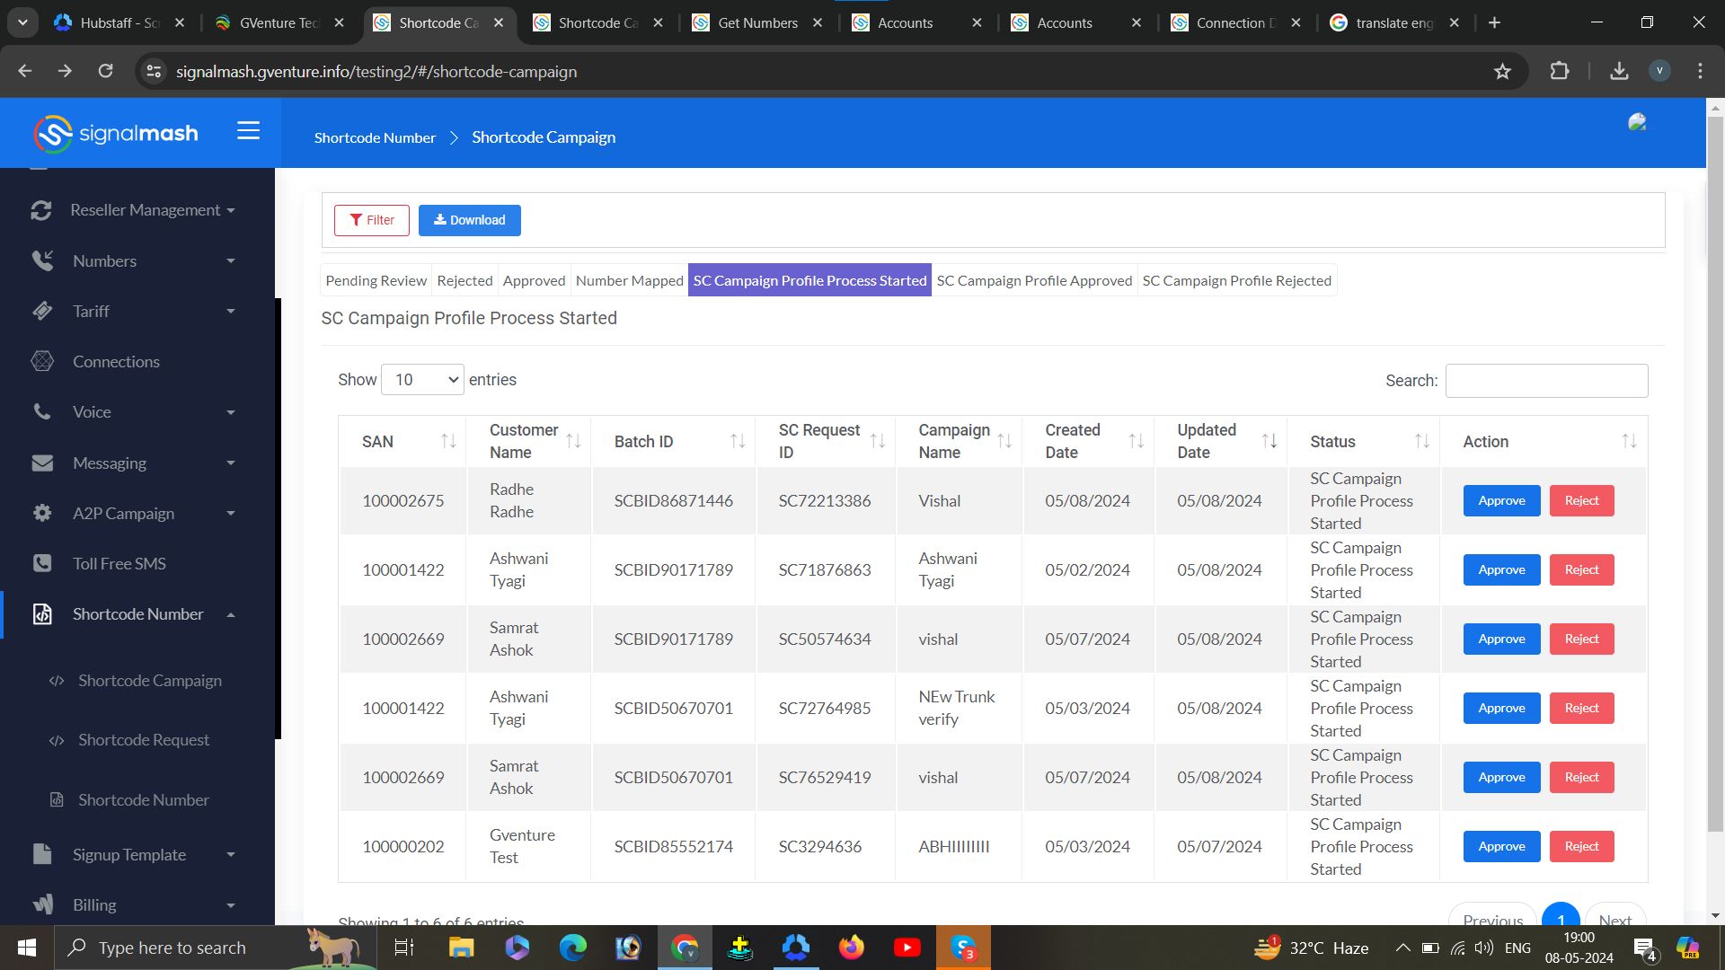Expand Reseller Management menu
Viewport: 1725px width, 970px height.
coord(231,210)
